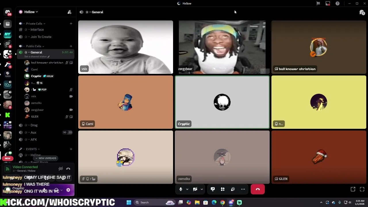Open Google Chrome from taskbar
The width and height of the screenshot is (368, 207).
coord(223,202)
